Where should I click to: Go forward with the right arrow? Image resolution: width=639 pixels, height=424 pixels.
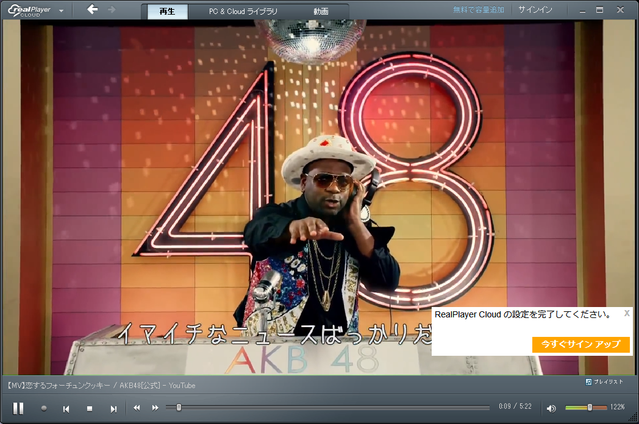coord(112,9)
